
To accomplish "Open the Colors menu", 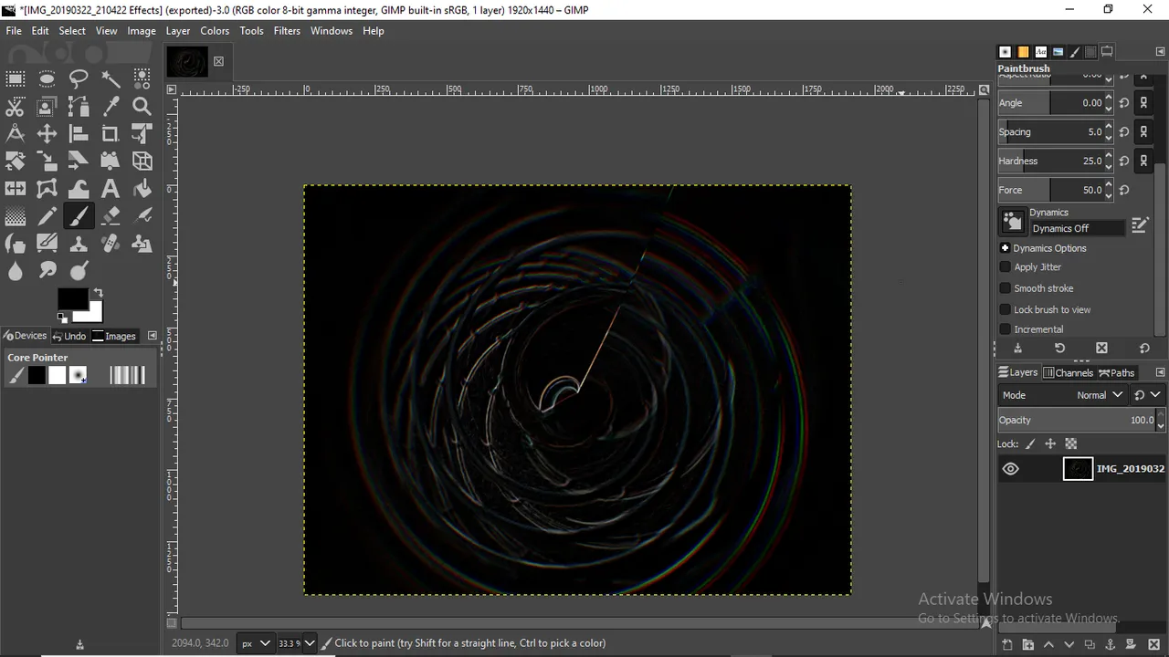I will pos(215,30).
